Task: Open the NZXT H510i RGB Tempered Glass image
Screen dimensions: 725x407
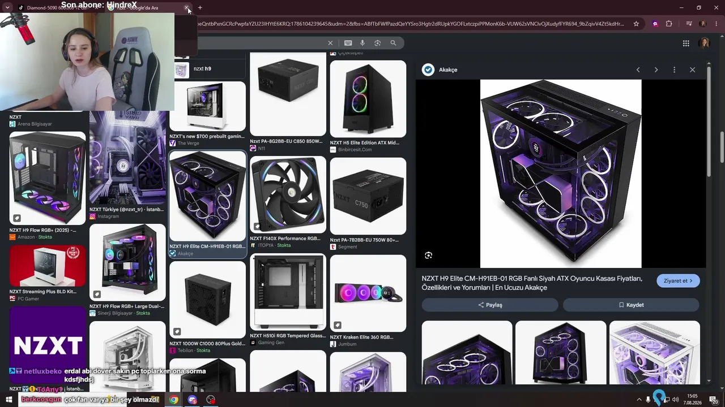Action: click(x=288, y=292)
